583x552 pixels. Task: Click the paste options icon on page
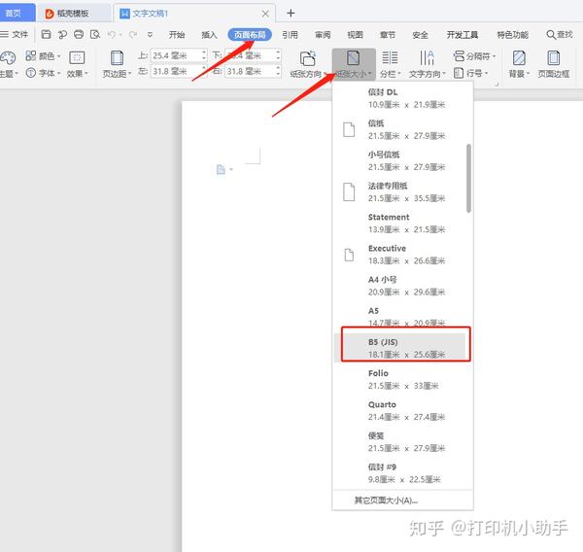(x=222, y=170)
